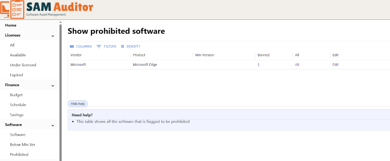The image size is (390, 161).
Task: Sort by Min Version column header
Action: (205, 55)
